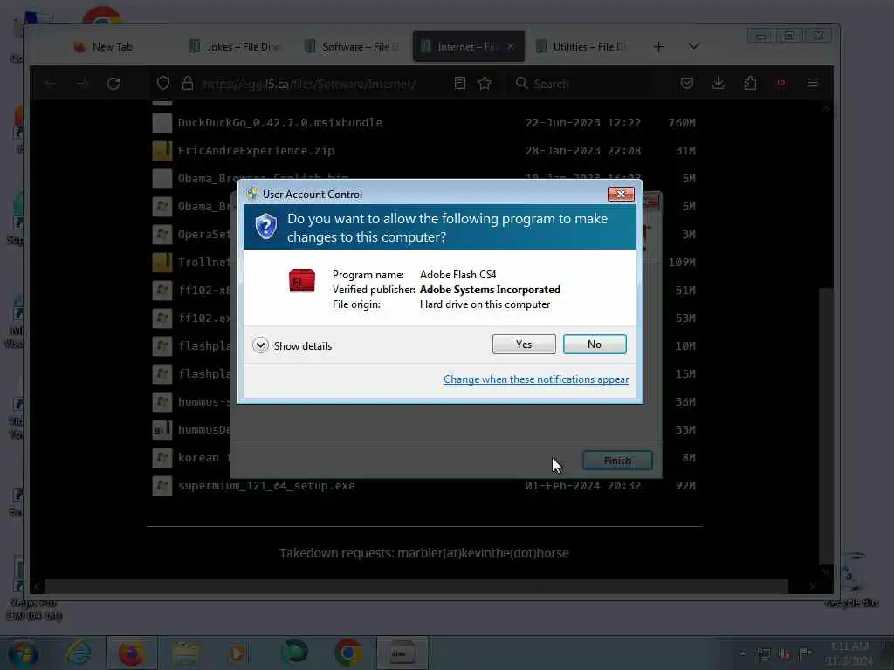Open Firefox downloads panel

coord(719,83)
